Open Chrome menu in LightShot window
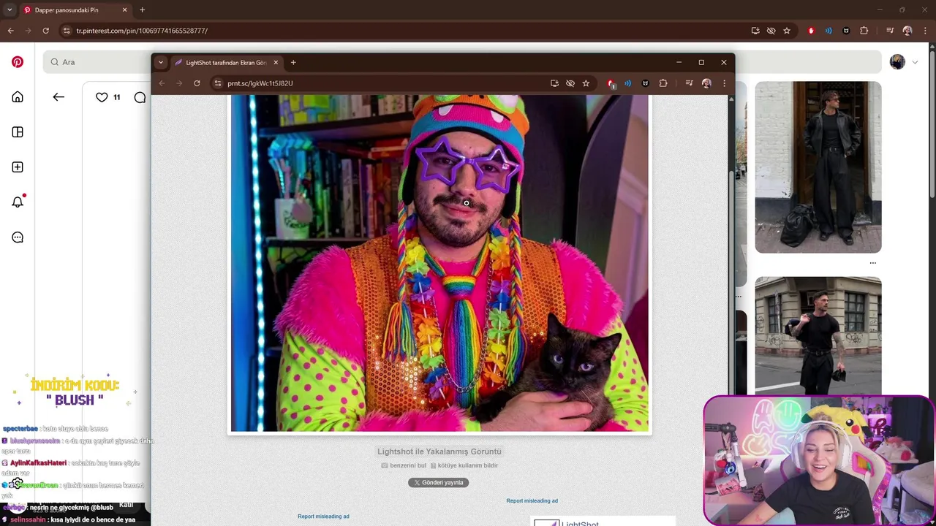This screenshot has width=936, height=526. pyautogui.click(x=724, y=83)
